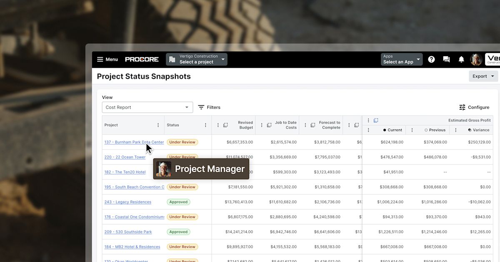Click the user avatar in top bar
The height and width of the screenshot is (262, 500).
coord(476,59)
